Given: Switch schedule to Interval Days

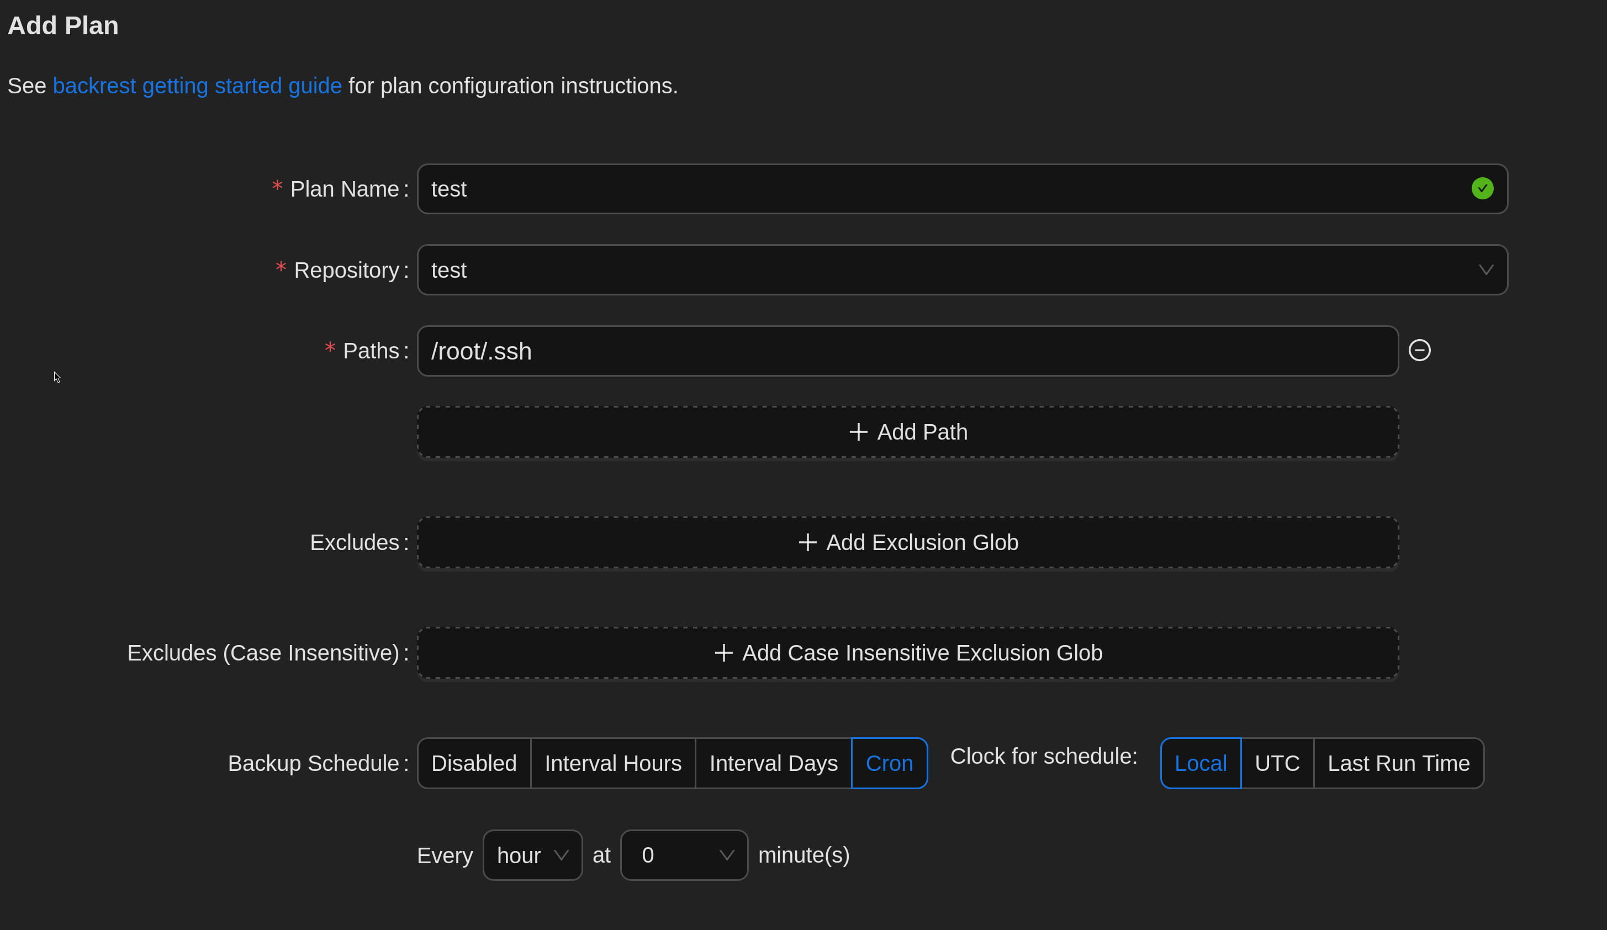Looking at the screenshot, I should click(773, 763).
